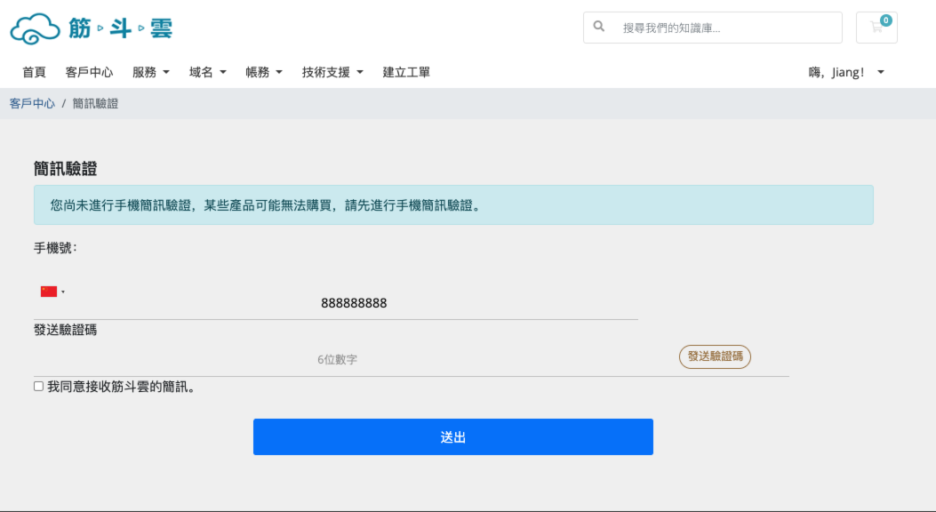
Task: Click the 發送驗證碼 button
Action: [714, 356]
